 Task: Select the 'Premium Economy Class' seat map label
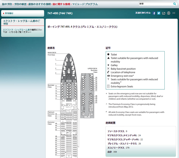click(x=51, y=114)
